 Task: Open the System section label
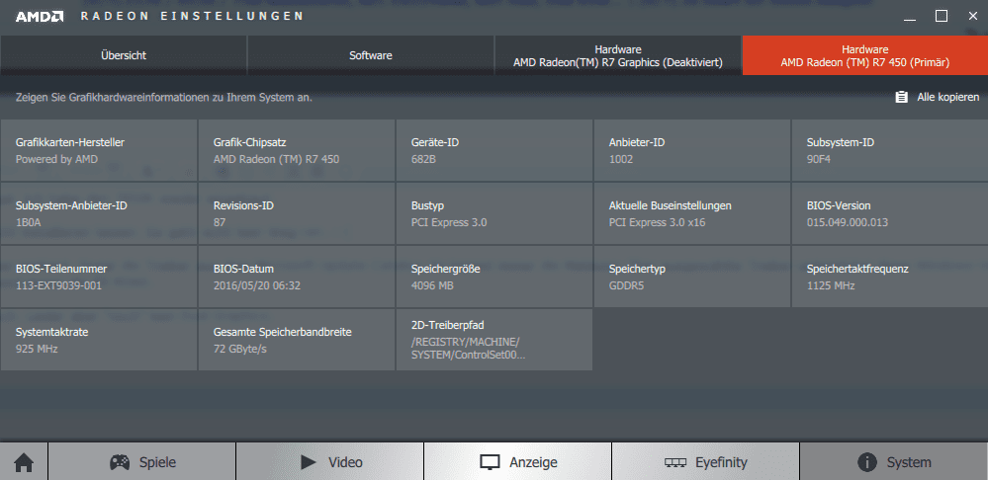(x=909, y=463)
